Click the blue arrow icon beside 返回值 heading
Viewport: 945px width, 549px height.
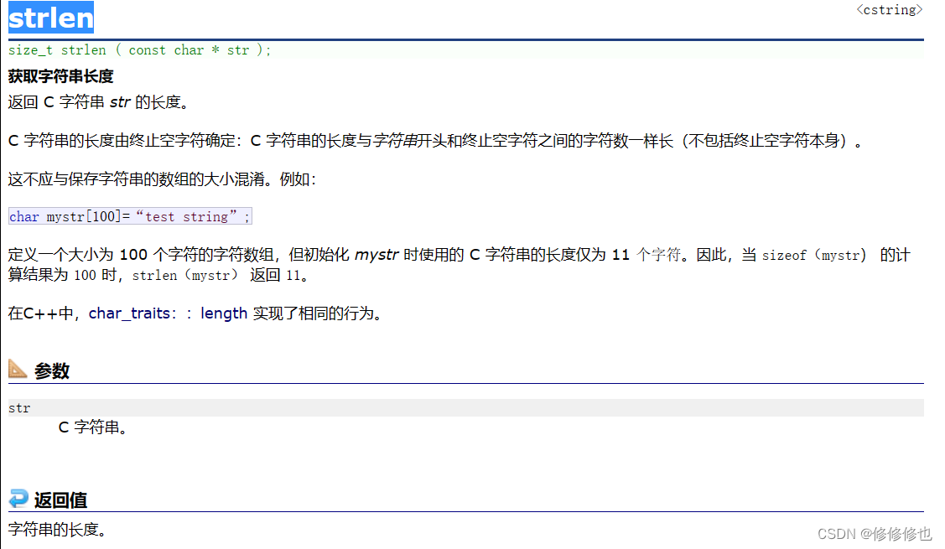18,498
